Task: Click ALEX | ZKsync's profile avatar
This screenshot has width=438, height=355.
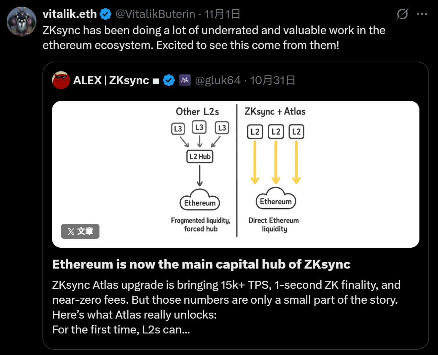Action: 61,80
